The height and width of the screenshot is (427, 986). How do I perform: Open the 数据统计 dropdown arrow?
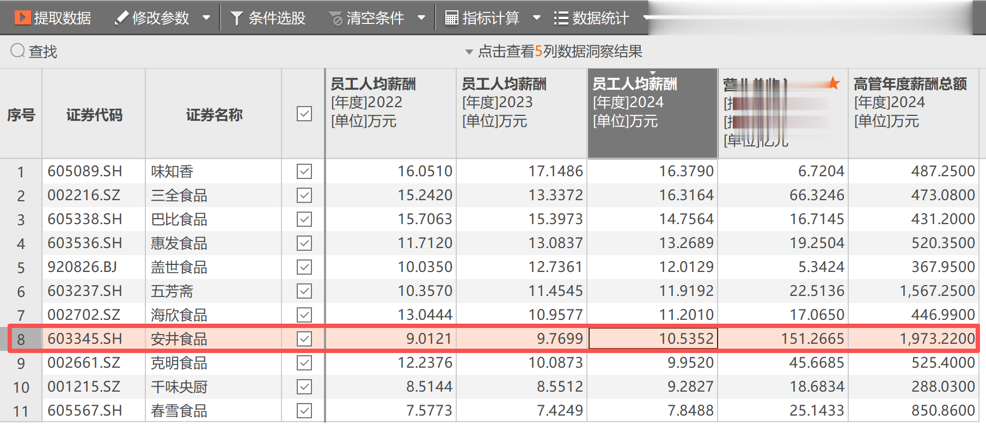point(646,18)
